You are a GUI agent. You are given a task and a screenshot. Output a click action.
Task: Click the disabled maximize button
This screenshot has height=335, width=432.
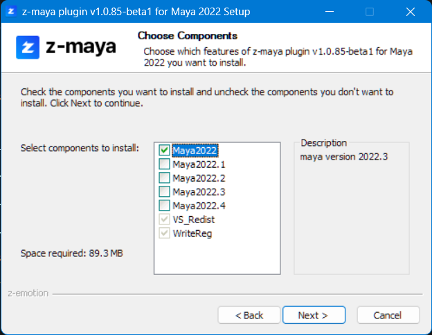coord(370,12)
